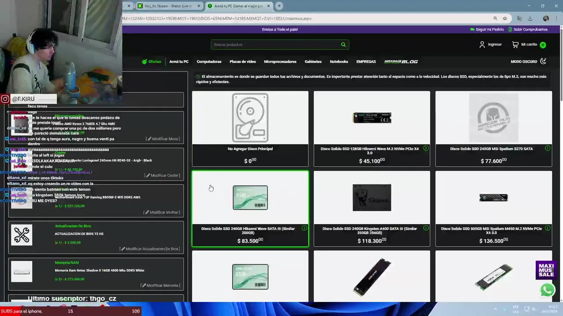The image size is (563, 316).
Task: Go to Placas de video menu
Action: click(242, 61)
